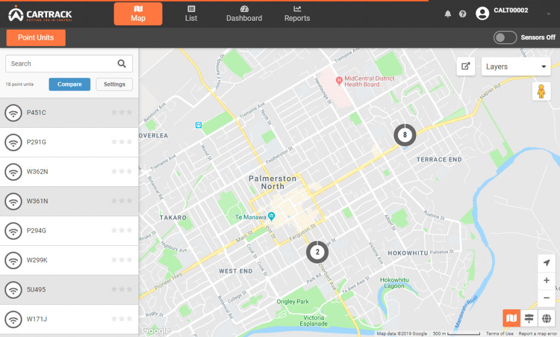Open the help question mark icon

463,14
